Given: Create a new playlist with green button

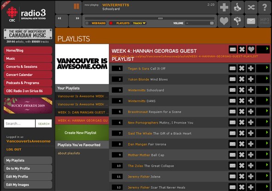Looking at the screenshot, I should 82,133.
